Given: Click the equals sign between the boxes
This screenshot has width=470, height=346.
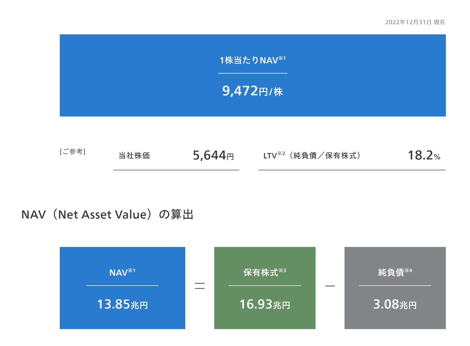Looking at the screenshot, I should pyautogui.click(x=199, y=286).
